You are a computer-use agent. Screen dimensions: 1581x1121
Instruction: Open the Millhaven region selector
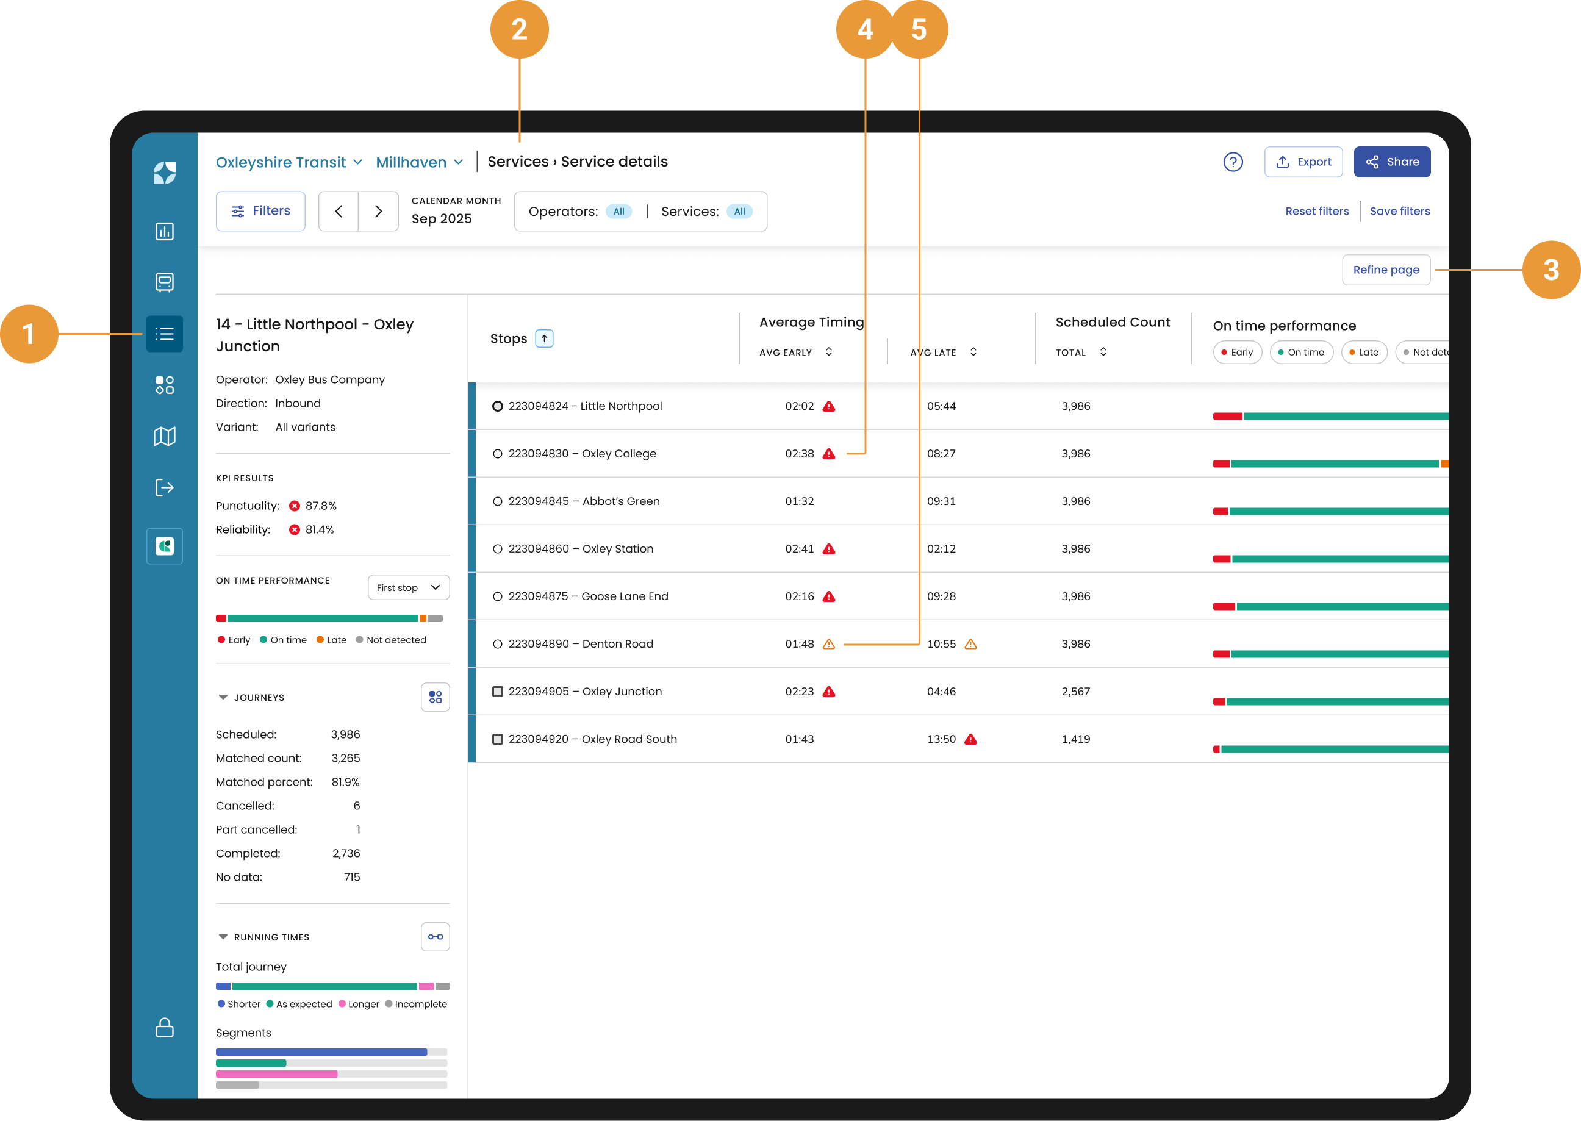tap(419, 162)
